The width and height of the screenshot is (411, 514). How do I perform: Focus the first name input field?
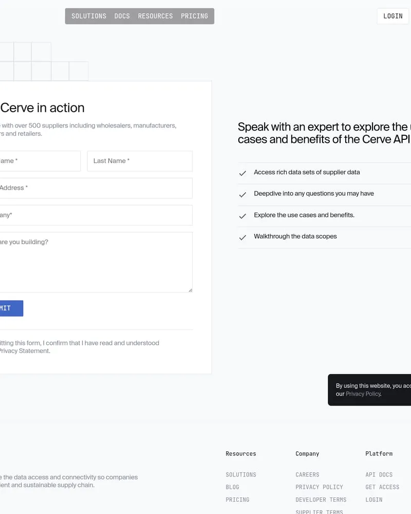[x=40, y=161]
